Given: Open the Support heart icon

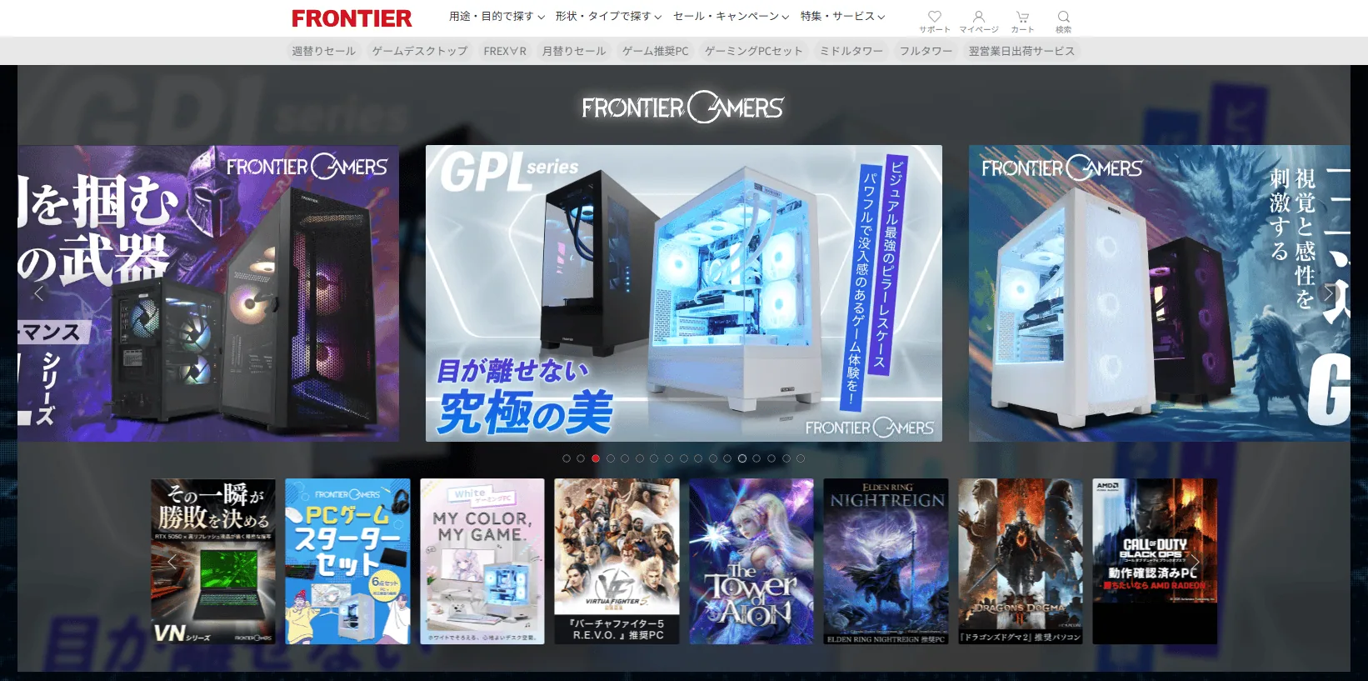Looking at the screenshot, I should [934, 21].
